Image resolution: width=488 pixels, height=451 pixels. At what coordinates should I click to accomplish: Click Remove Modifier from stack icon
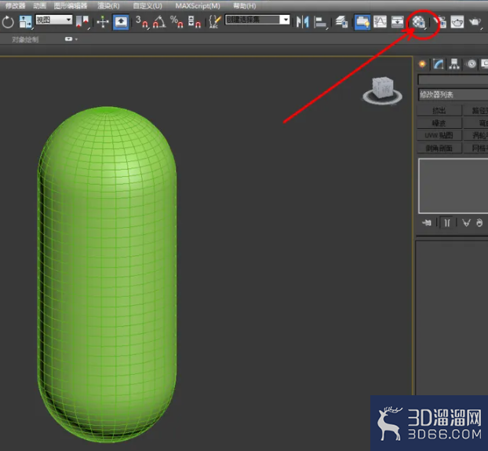479,222
